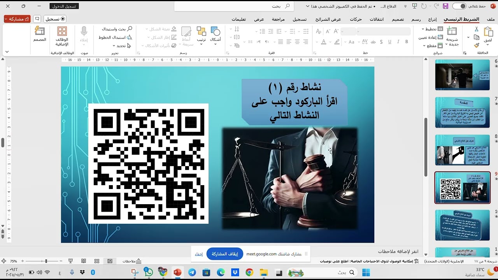Open the Transitions (انتقالات) tab
This screenshot has height=280, width=498.
click(376, 19)
